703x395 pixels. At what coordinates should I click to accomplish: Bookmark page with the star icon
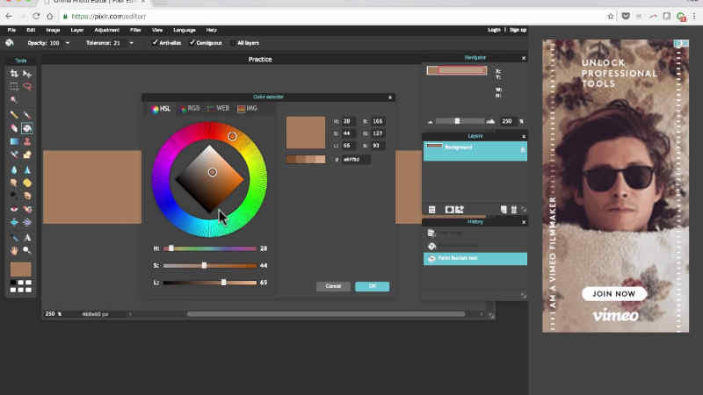click(611, 16)
